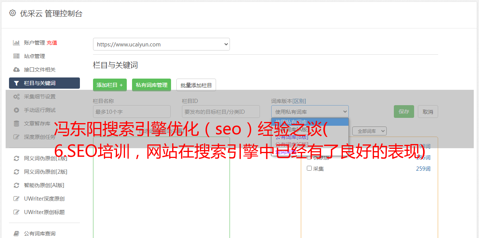Open the 全部词库 filter dropdown
479x238 pixels.
(x=369, y=131)
